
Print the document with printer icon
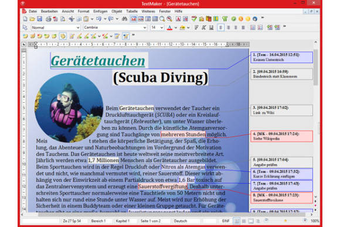pyautogui.click(x=48, y=19)
